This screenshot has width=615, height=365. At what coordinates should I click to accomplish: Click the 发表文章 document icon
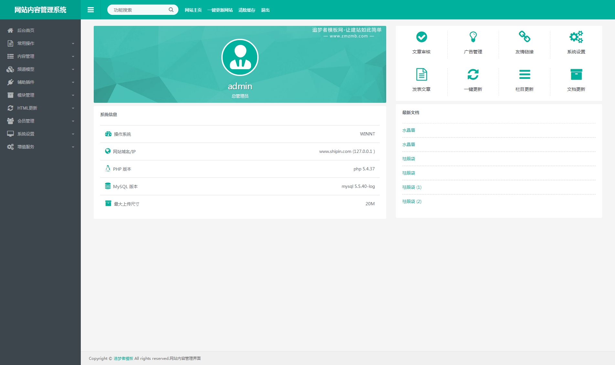coord(421,75)
